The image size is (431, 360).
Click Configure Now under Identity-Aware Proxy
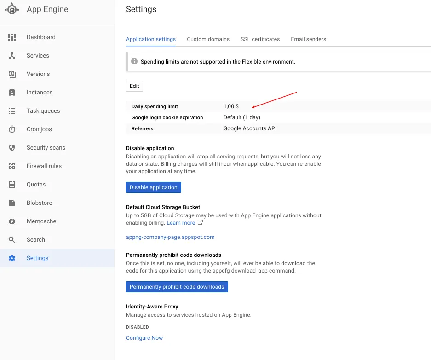[144, 338]
